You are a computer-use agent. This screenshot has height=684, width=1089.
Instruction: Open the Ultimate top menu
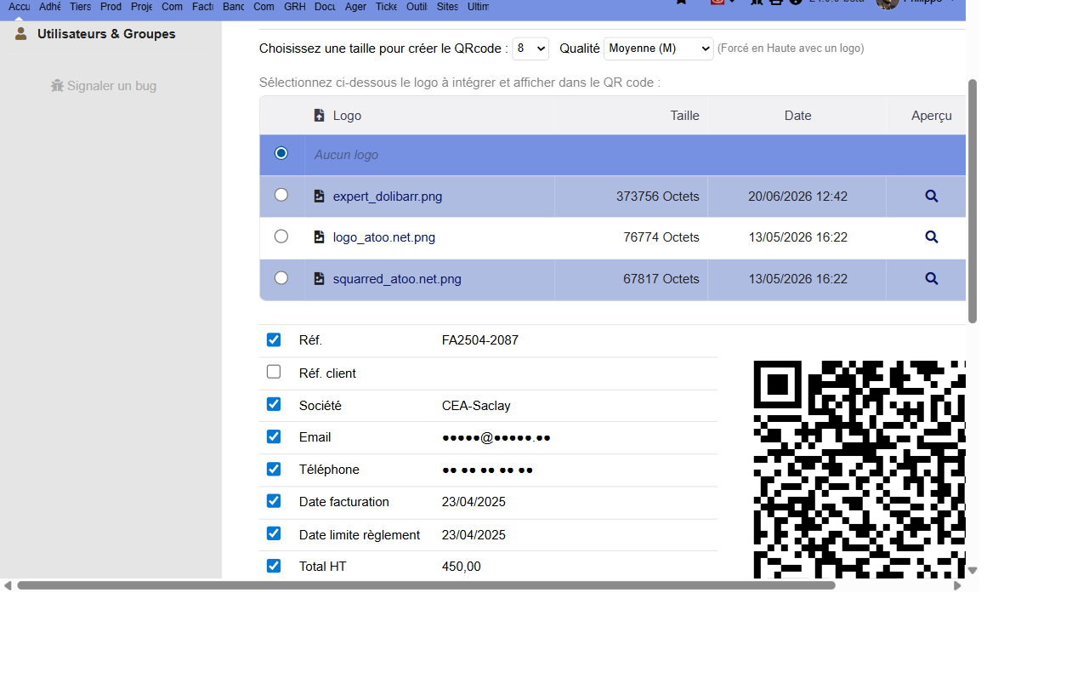(479, 7)
